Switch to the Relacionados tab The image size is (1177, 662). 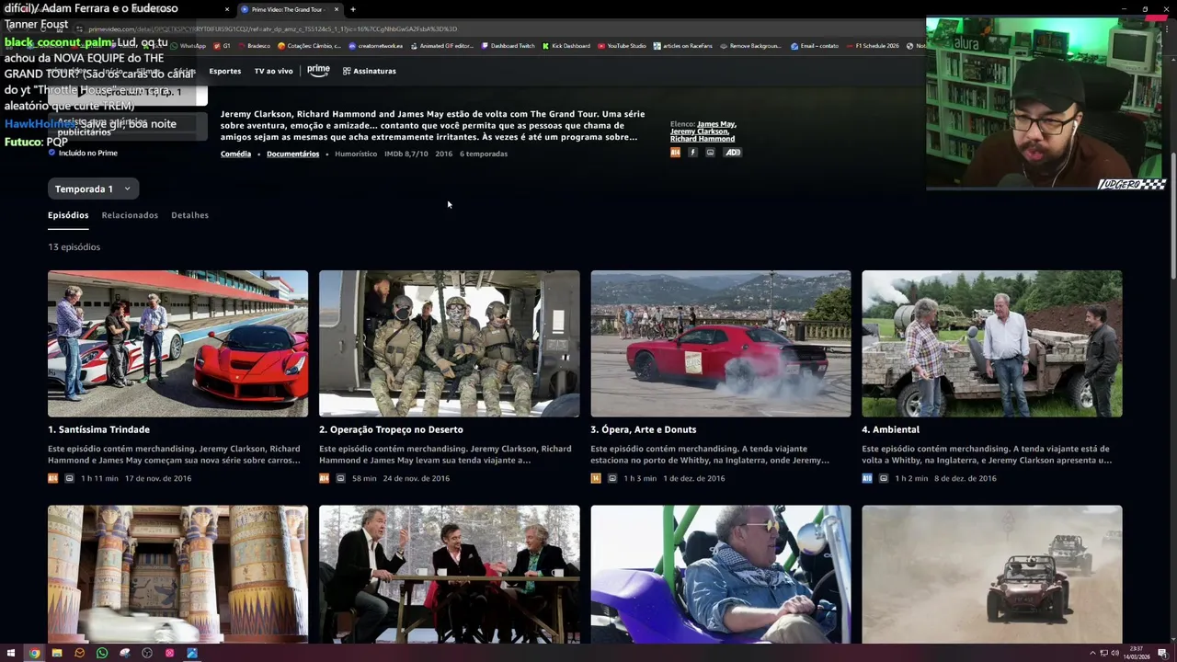(130, 215)
